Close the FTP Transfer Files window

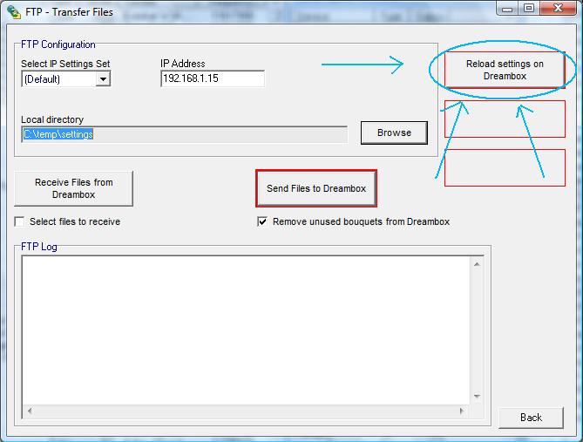pyautogui.click(x=558, y=8)
